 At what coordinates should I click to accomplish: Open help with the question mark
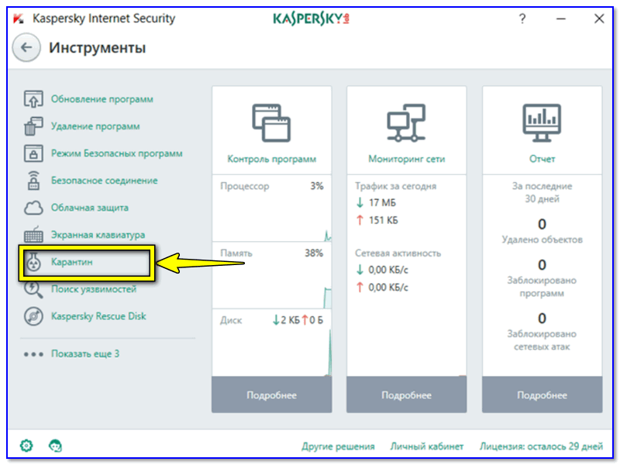pyautogui.click(x=522, y=19)
